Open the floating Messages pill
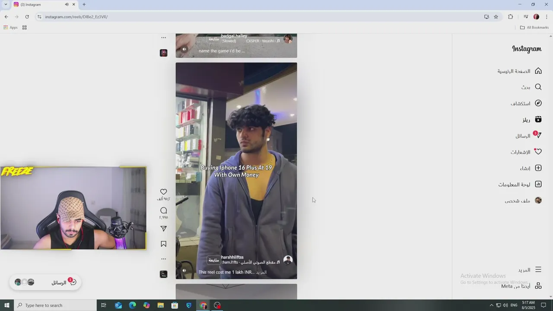 pyautogui.click(x=45, y=282)
